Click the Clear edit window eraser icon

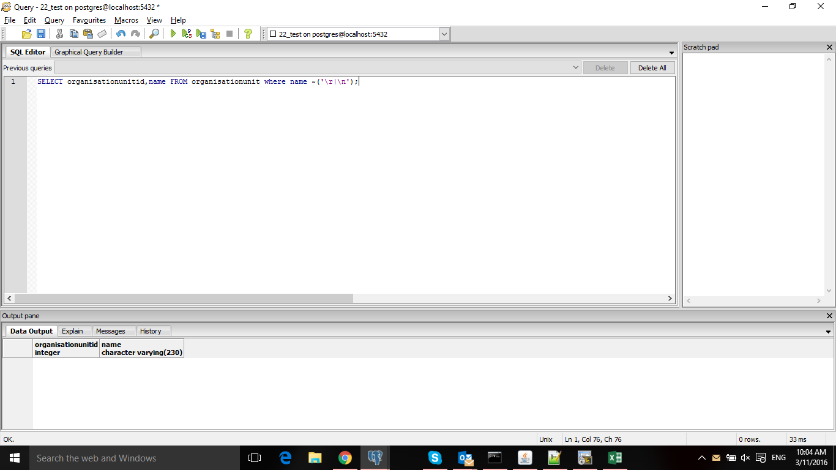[102, 34]
